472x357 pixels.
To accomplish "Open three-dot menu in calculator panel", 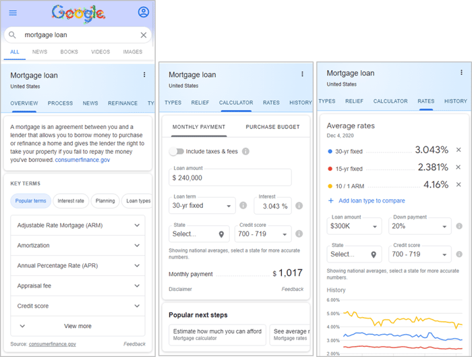I will click(x=301, y=74).
